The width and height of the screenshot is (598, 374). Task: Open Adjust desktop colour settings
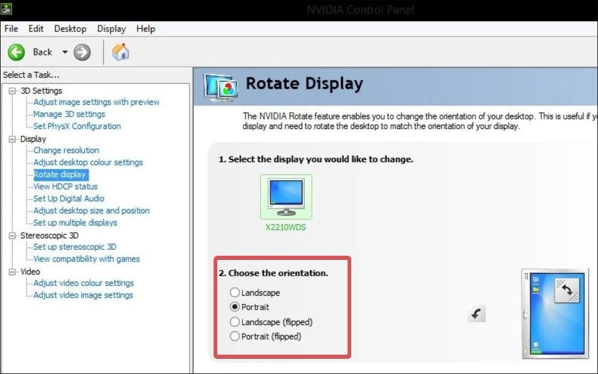point(88,162)
